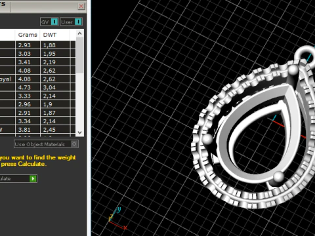
Task: Select the 3,04 DWT cell
Action: click(55, 87)
